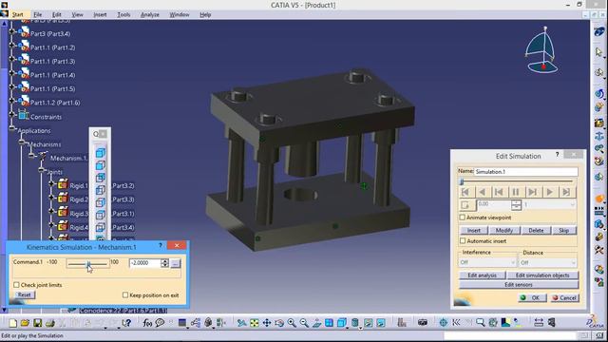Click the Play Forward button in Edit Simulation
Viewport: 608px width, 342px height.
coord(549,192)
